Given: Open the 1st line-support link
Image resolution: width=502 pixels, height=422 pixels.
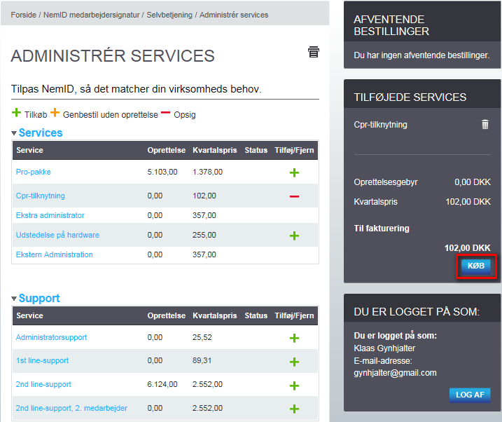Looking at the screenshot, I should [x=42, y=360].
